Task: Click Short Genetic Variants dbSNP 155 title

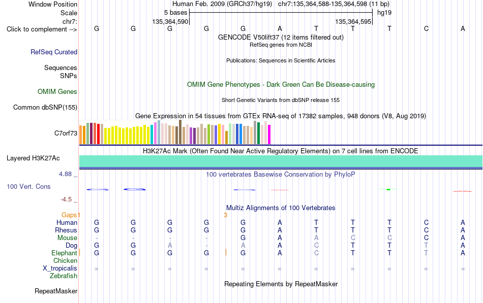Action: point(281,100)
